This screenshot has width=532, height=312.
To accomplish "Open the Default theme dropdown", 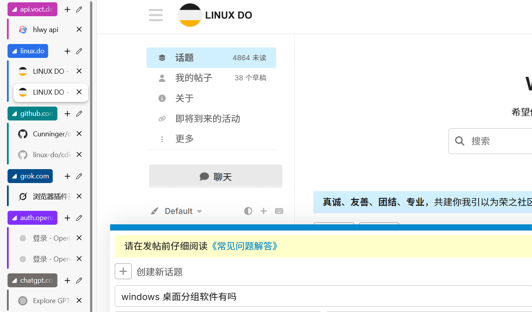I will tap(176, 211).
